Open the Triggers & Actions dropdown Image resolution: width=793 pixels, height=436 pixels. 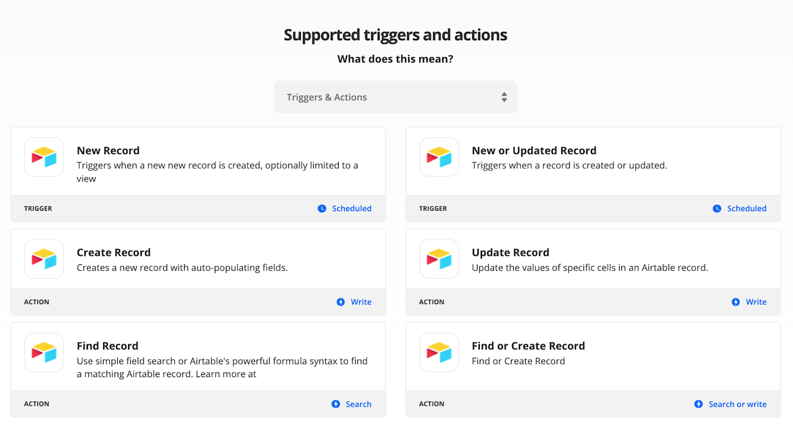pos(395,97)
